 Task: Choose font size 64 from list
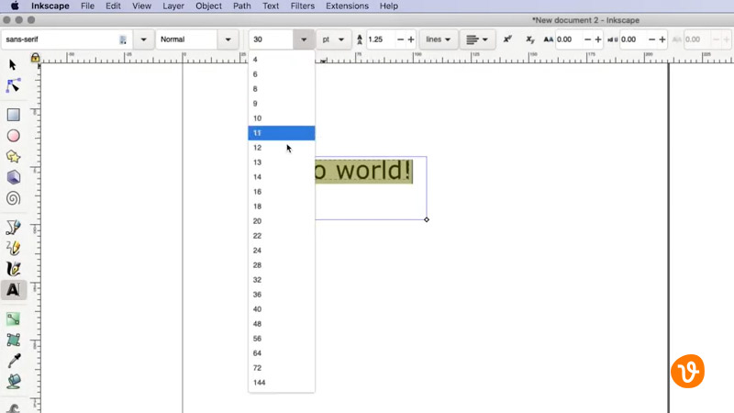pyautogui.click(x=282, y=353)
